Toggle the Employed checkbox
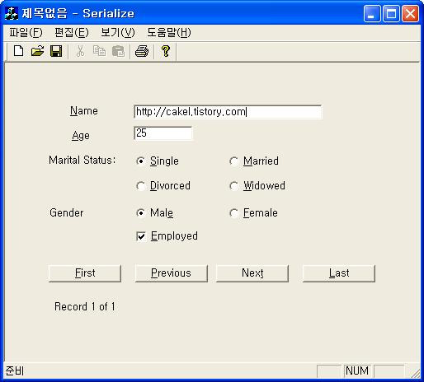Screen dimensions: 424x382 tap(141, 236)
